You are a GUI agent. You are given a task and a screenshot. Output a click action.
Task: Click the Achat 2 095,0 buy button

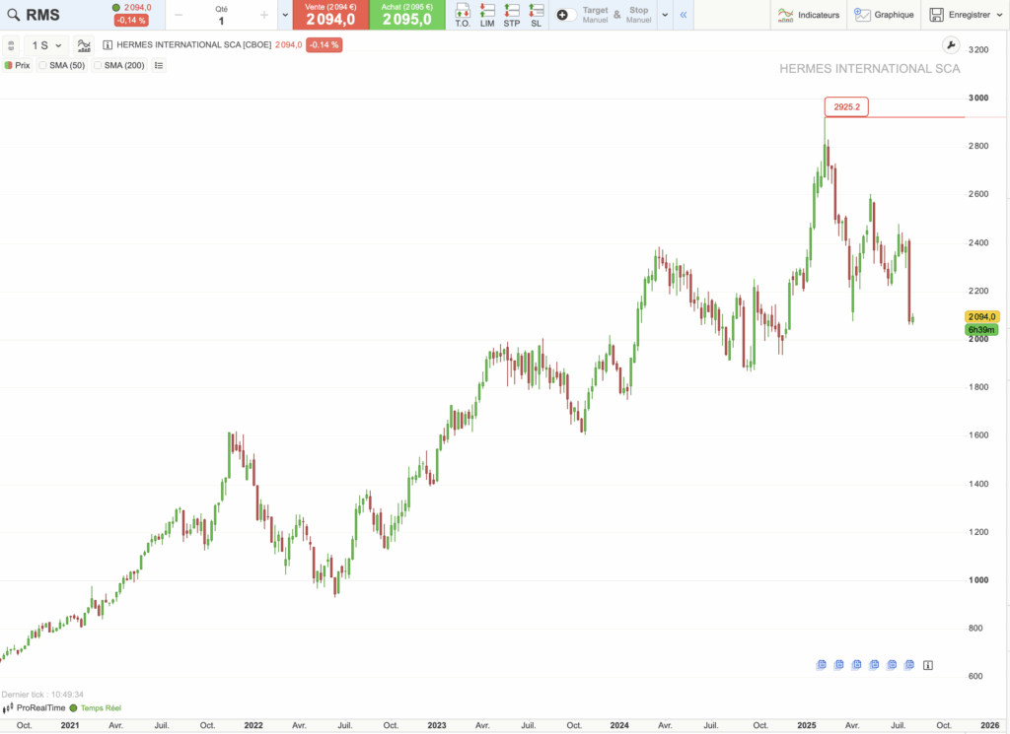[x=405, y=15]
